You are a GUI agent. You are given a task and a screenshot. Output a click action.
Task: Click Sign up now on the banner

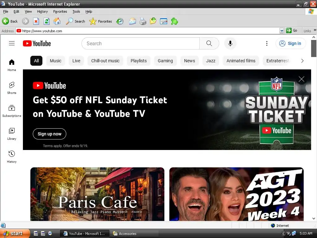(x=50, y=134)
